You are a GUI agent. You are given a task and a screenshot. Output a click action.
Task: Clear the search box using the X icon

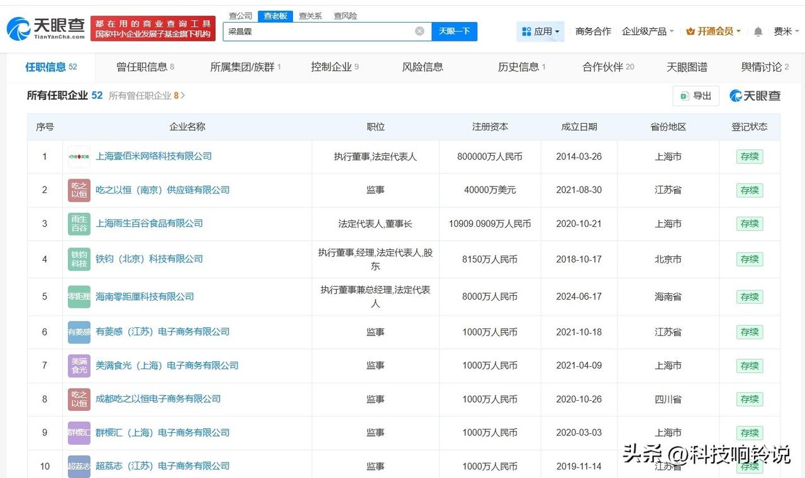419,31
